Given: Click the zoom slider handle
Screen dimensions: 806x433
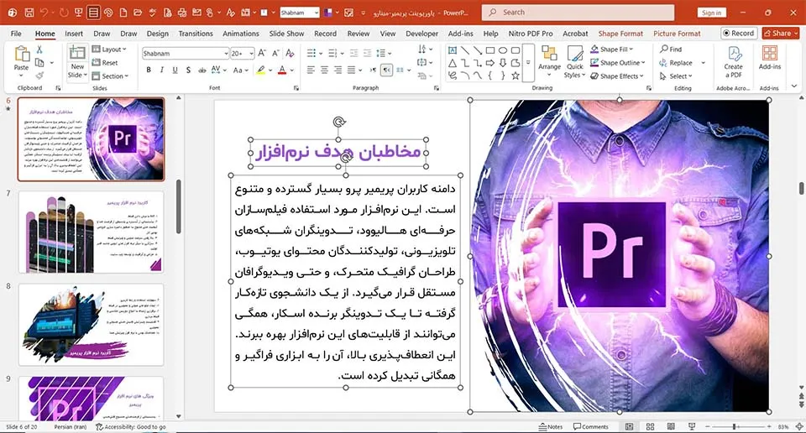Looking at the screenshot, I should 735,427.
